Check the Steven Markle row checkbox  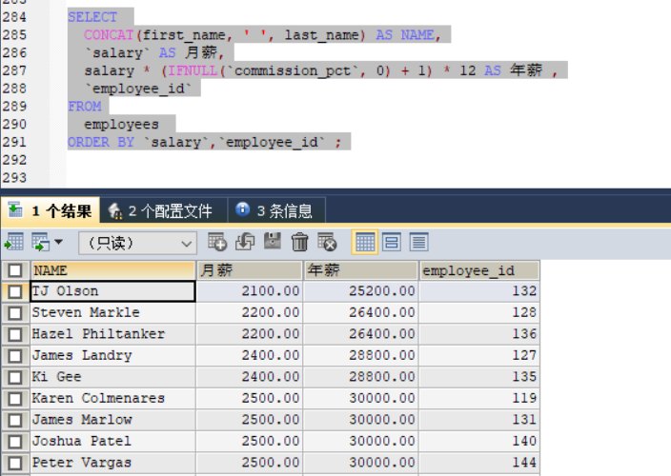click(15, 313)
